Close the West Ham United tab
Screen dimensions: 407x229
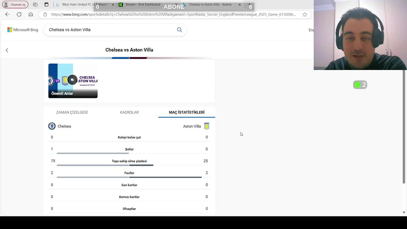click(113, 5)
